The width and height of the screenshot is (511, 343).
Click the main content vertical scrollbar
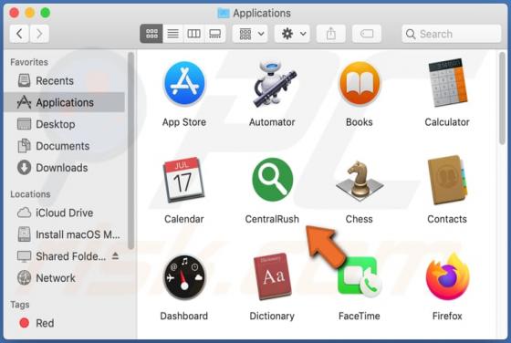click(x=502, y=99)
